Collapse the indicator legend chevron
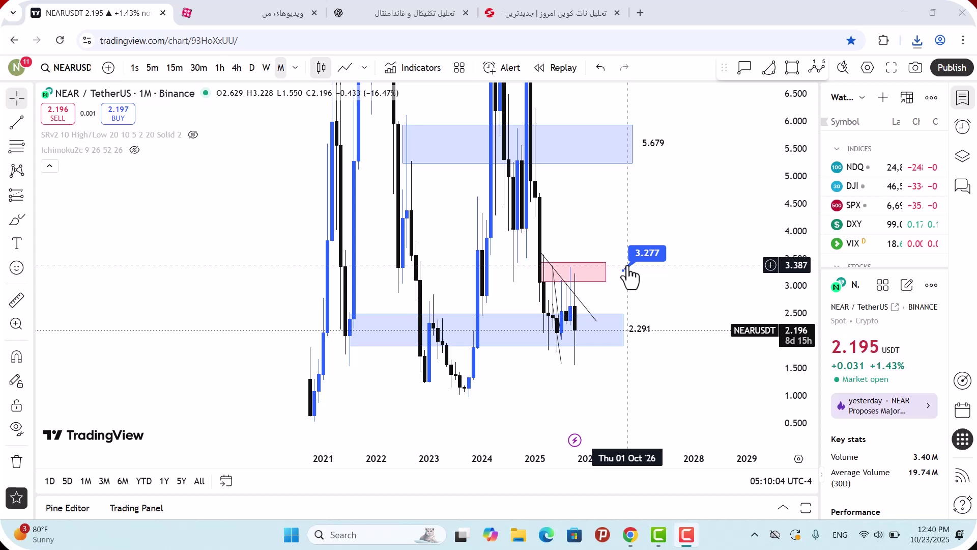 point(50,166)
